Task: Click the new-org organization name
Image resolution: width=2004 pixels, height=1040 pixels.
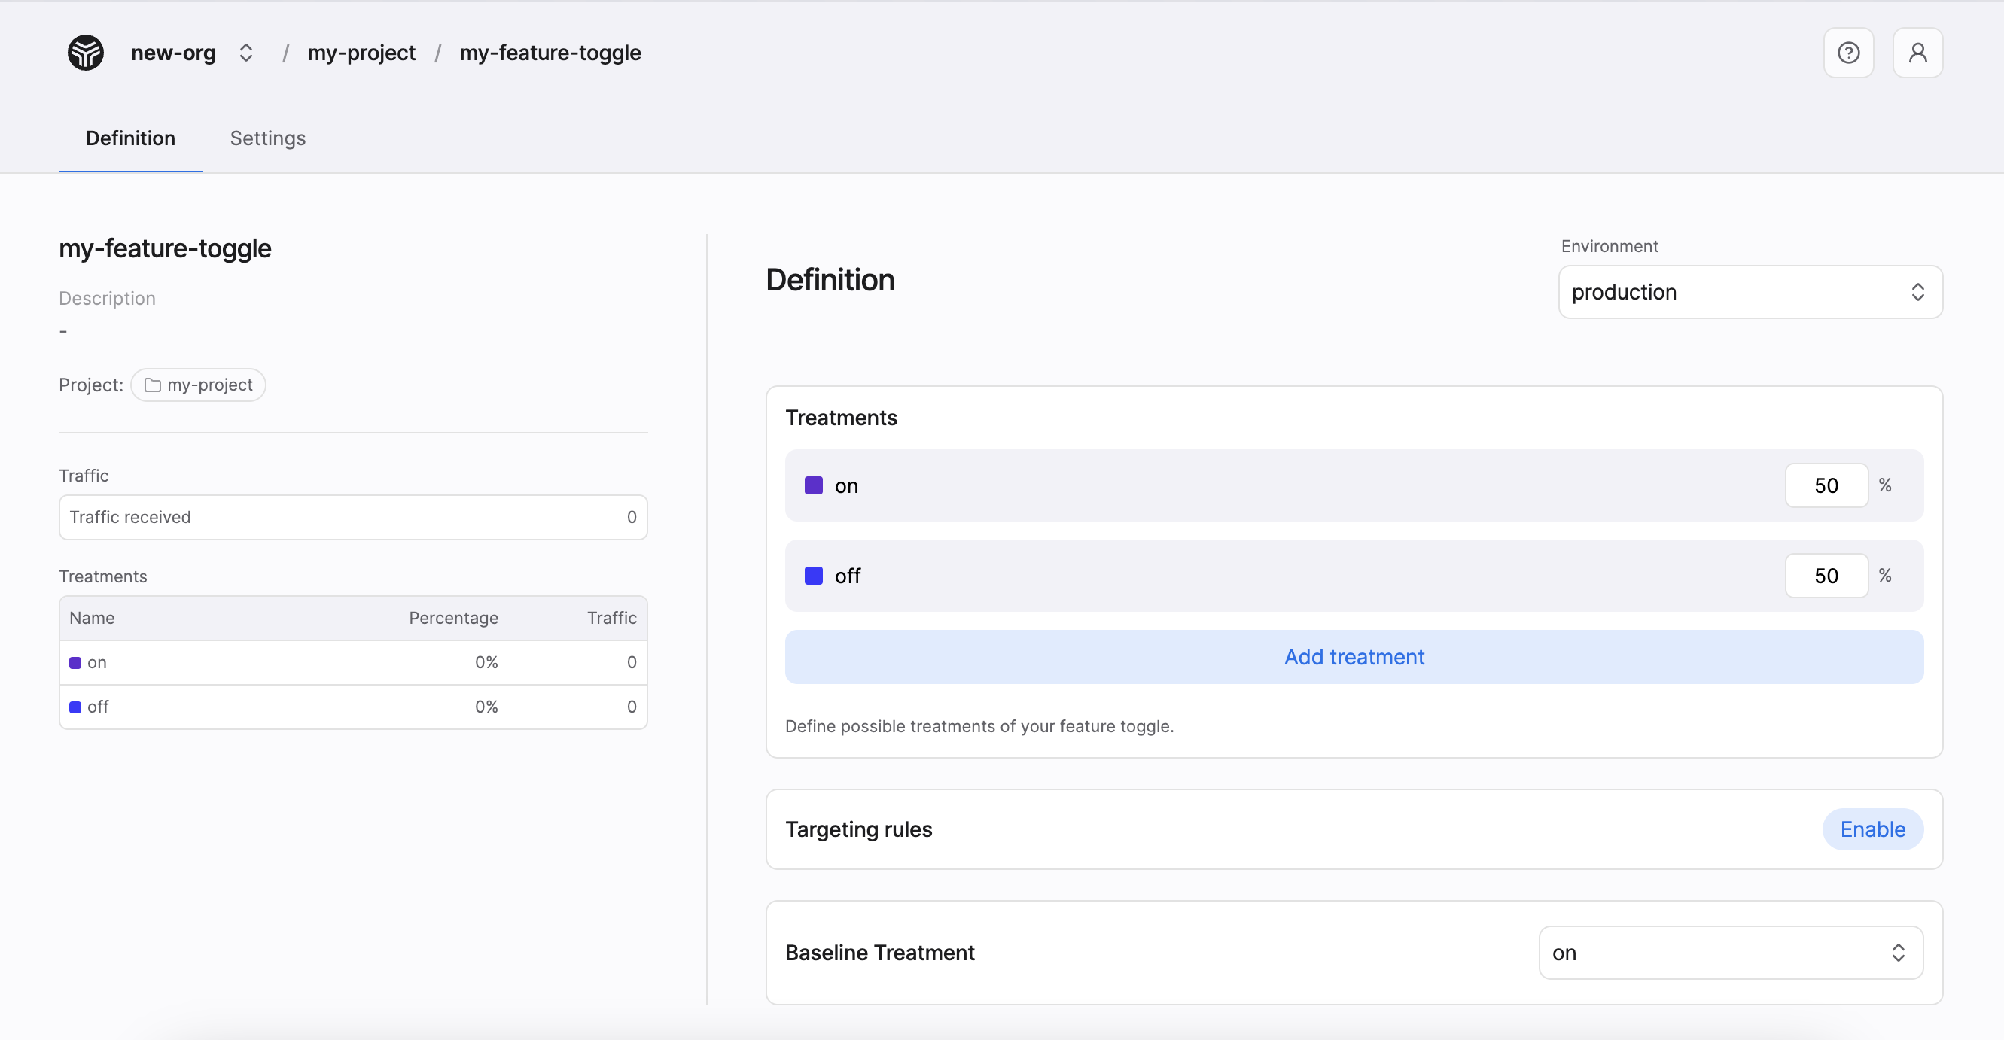Action: click(172, 53)
